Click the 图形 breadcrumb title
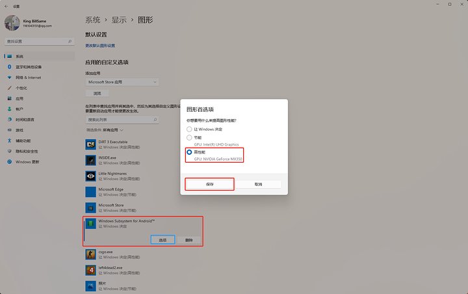The width and height of the screenshot is (468, 294). click(x=146, y=20)
